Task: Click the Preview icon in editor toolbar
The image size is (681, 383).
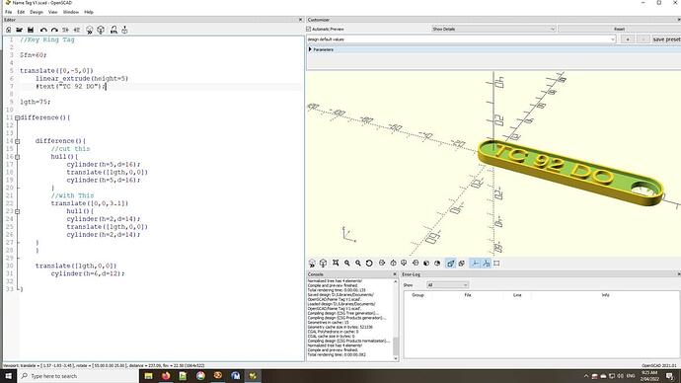Action: click(90, 30)
